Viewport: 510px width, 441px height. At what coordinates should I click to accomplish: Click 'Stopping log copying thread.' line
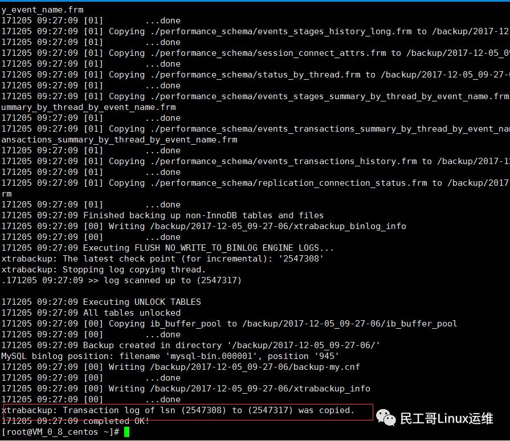104,269
